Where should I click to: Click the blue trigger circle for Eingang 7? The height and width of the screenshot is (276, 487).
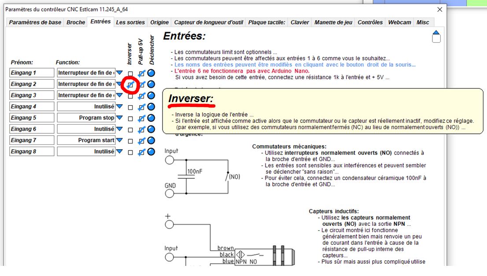click(151, 140)
